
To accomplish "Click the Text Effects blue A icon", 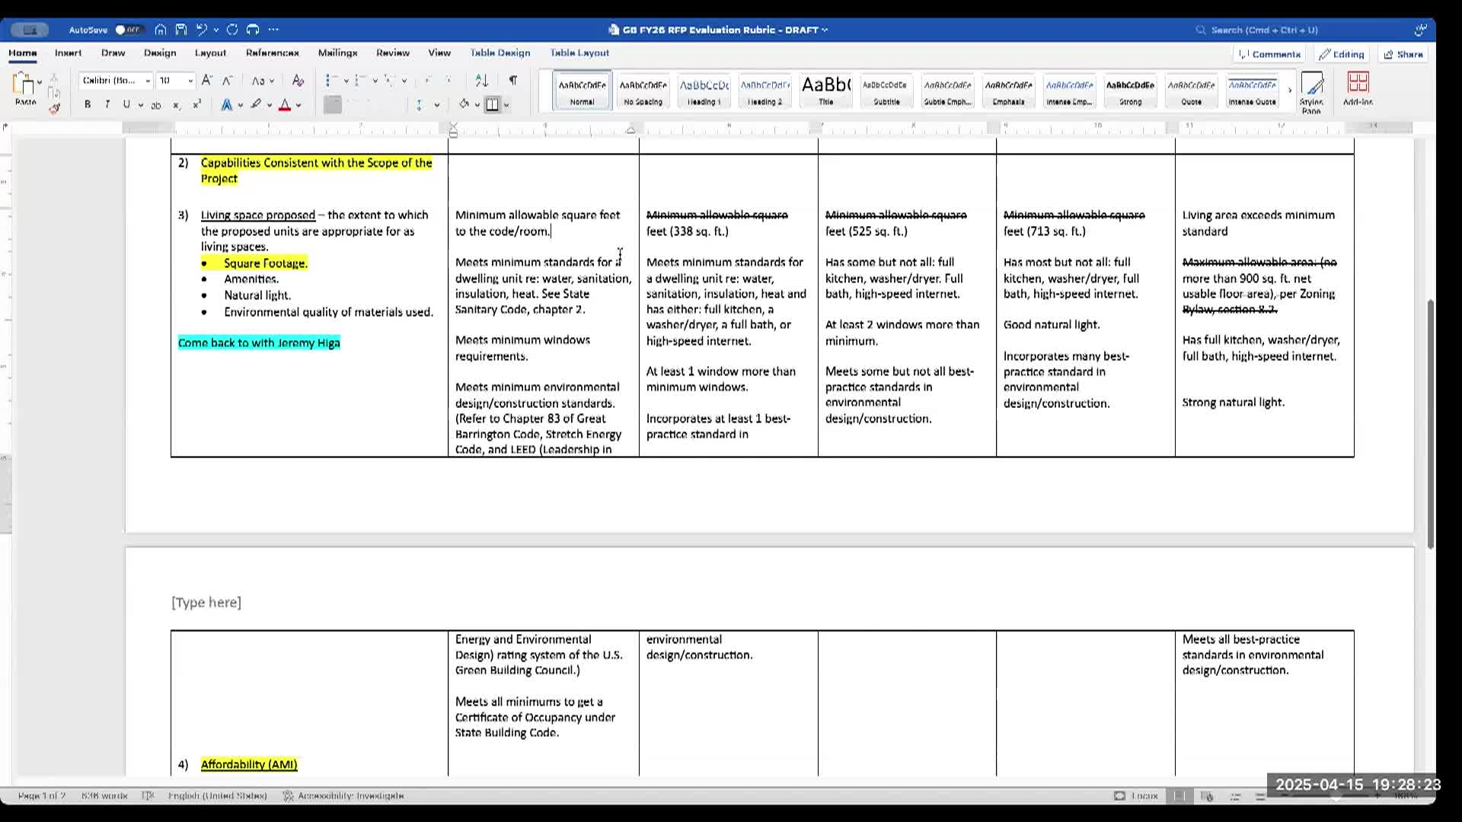I will pyautogui.click(x=227, y=105).
